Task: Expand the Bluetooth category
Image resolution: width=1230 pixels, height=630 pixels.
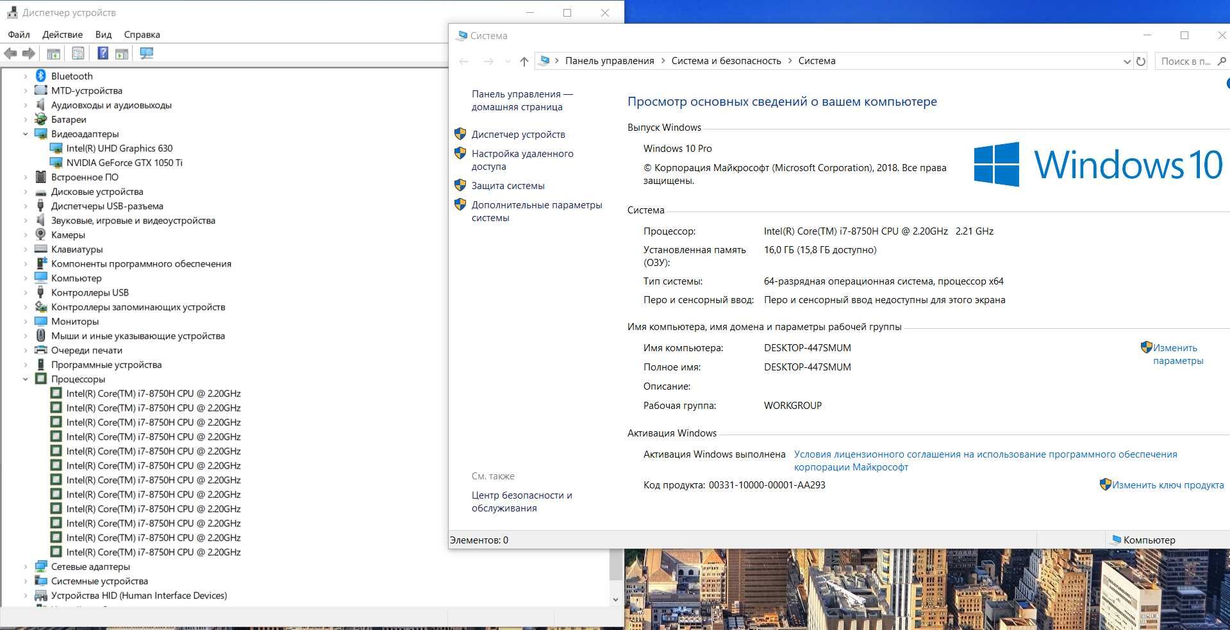Action: 26,76
